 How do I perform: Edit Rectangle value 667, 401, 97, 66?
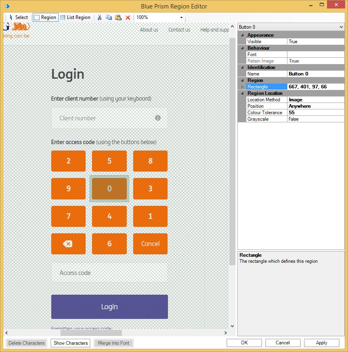click(x=315, y=87)
